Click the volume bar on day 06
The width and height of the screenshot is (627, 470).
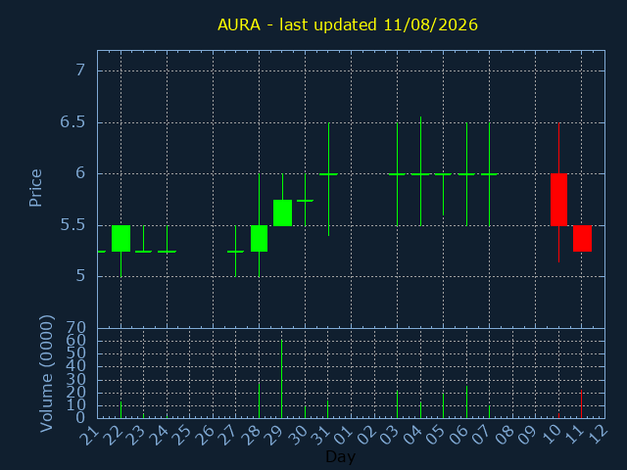pyautogui.click(x=466, y=402)
